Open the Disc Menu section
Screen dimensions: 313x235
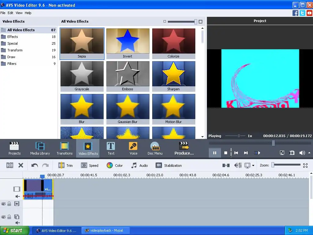point(155,148)
